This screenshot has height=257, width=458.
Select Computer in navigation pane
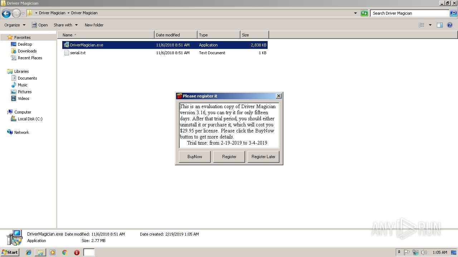23,112
